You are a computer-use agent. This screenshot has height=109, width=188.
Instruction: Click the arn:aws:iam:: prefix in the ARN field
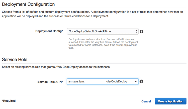point(77,81)
